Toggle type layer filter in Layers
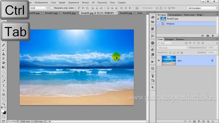 (194, 43)
